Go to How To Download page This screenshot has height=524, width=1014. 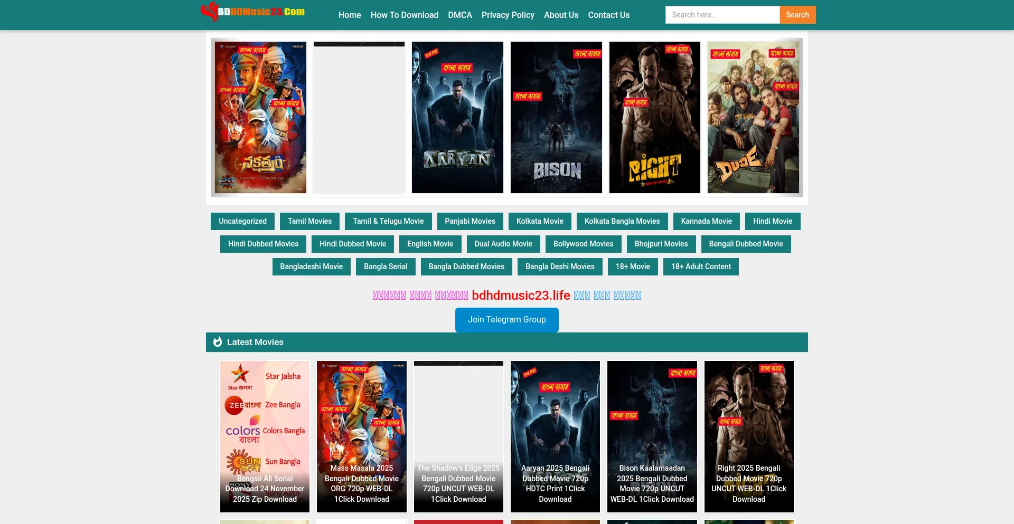[x=405, y=15]
